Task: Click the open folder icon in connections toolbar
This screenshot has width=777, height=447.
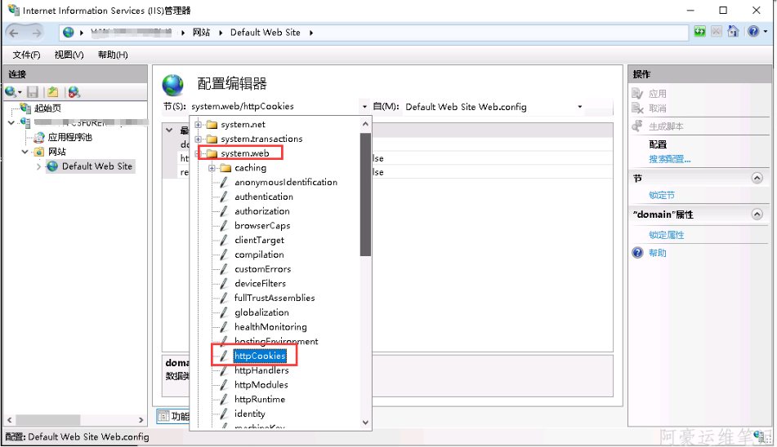Action: tap(52, 92)
